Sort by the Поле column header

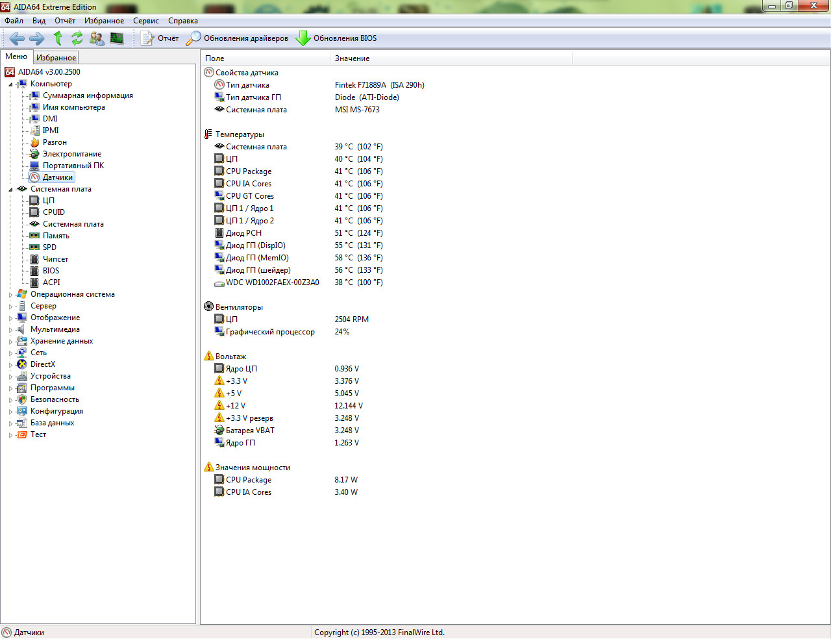click(266, 58)
